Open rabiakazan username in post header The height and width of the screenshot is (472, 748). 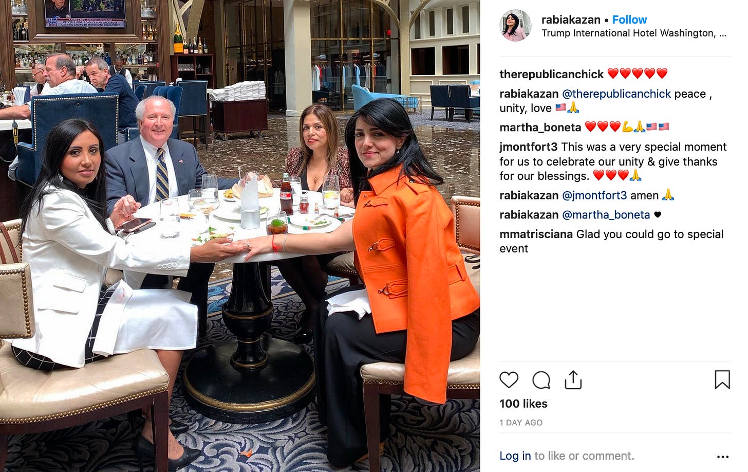point(571,20)
